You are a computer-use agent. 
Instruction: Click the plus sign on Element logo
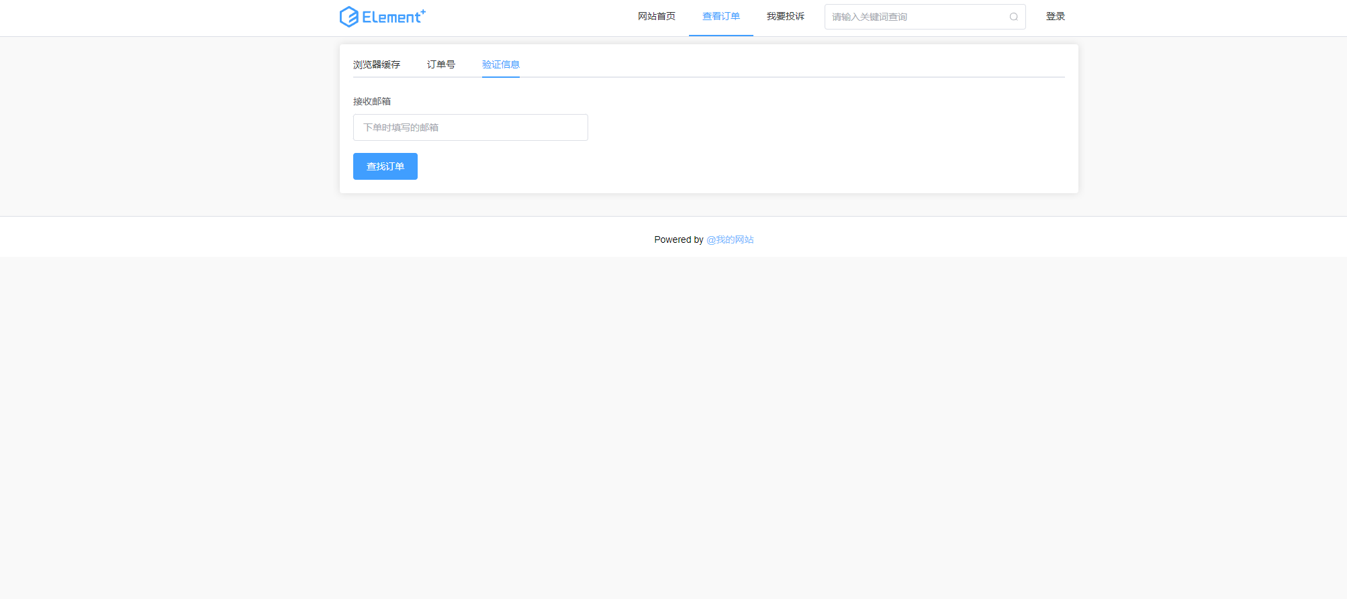tap(423, 11)
